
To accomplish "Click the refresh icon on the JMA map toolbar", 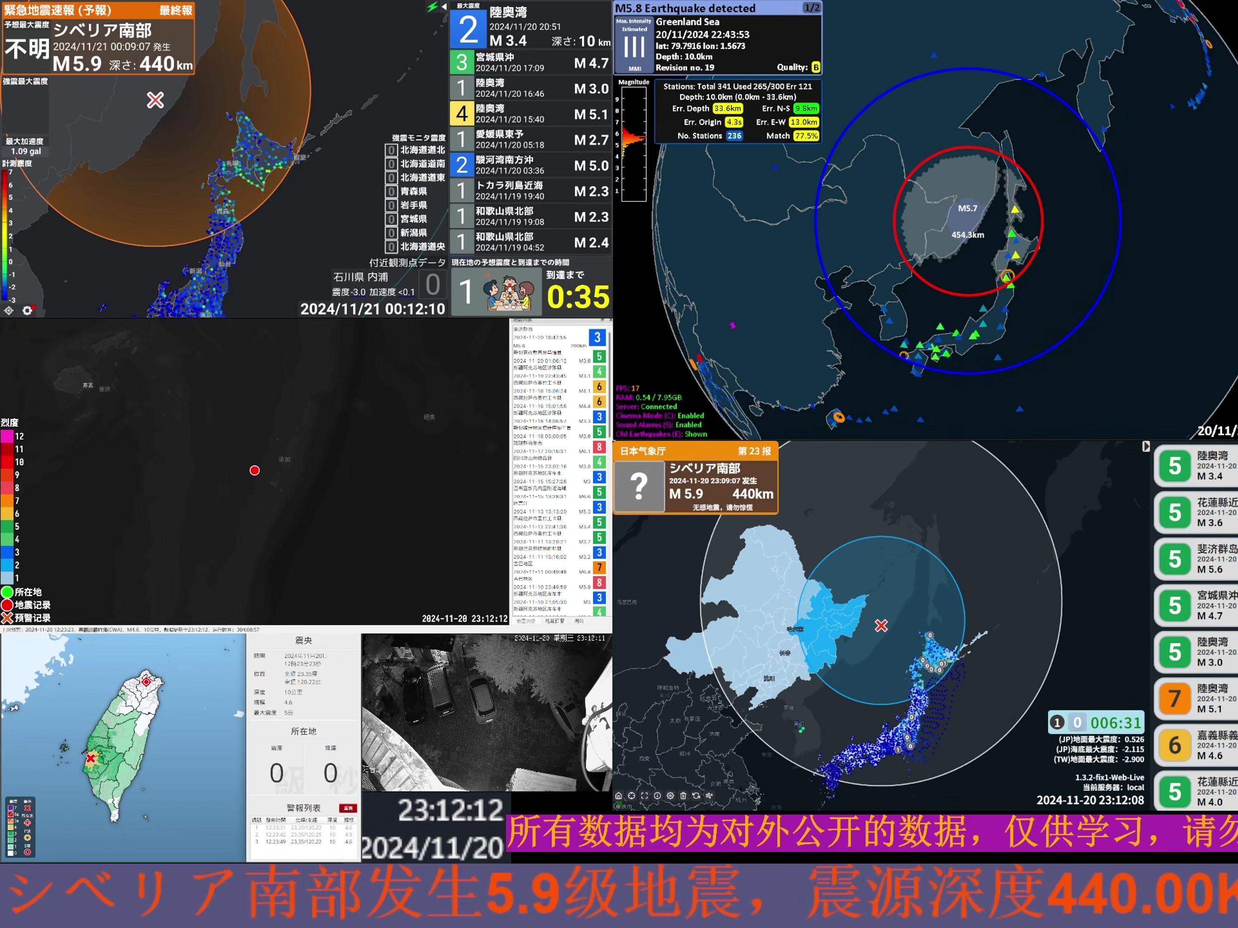I will (x=696, y=795).
